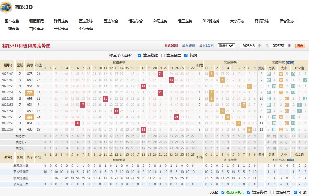Mark 小 cell in 预选行3 row
Viewport: 309px width, 196px height.
(287, 148)
